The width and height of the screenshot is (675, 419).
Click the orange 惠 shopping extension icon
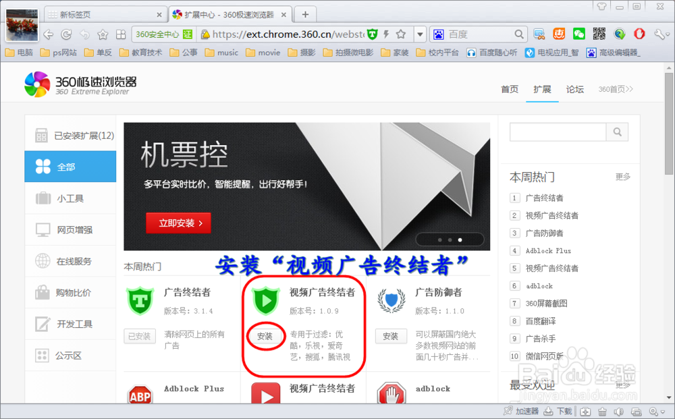point(559,34)
